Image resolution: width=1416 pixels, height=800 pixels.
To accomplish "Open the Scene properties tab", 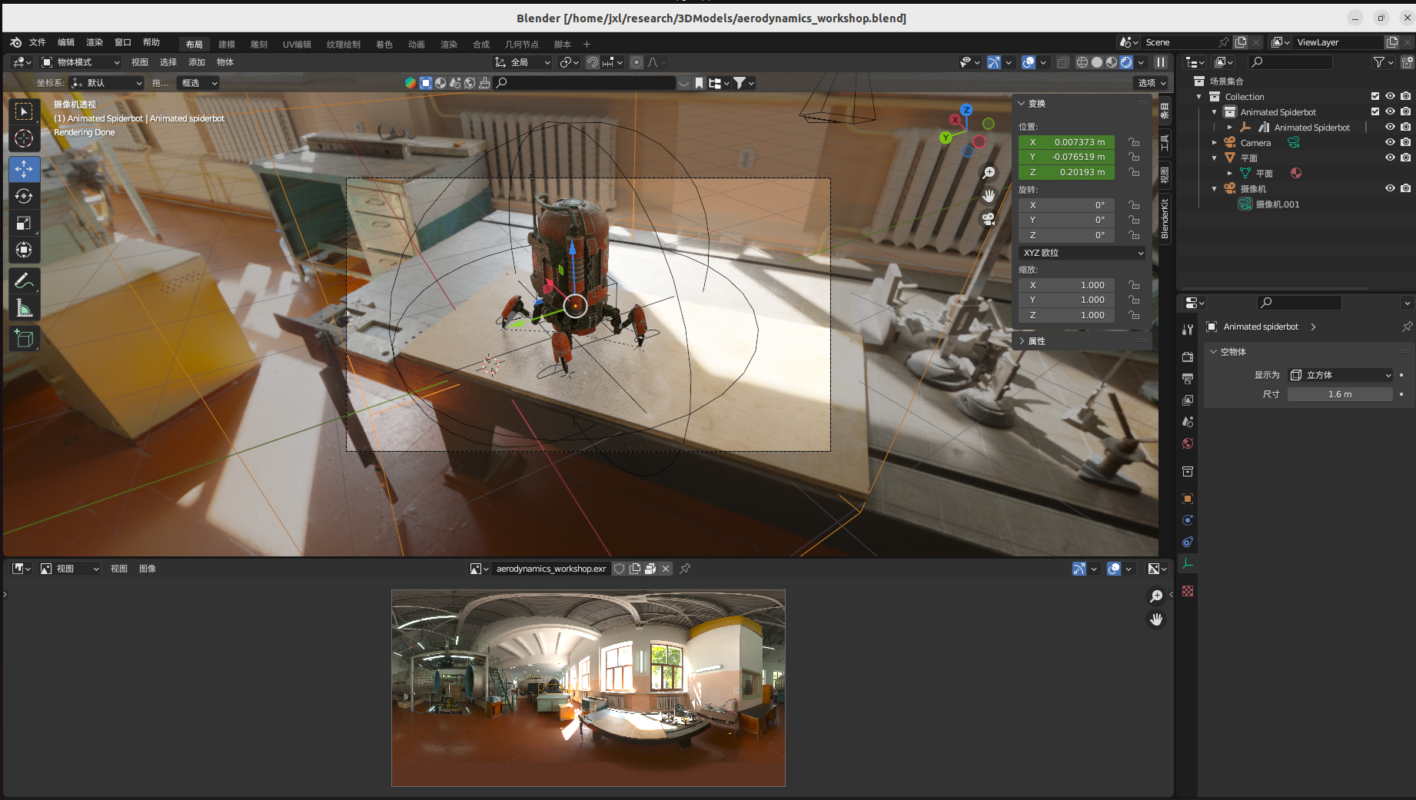I will pyautogui.click(x=1188, y=421).
